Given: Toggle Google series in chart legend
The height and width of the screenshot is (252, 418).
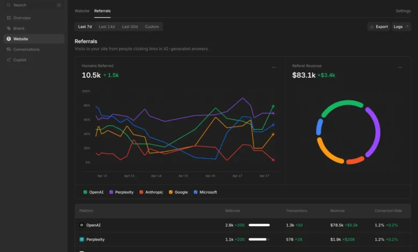Looking at the screenshot, I should point(178,192).
